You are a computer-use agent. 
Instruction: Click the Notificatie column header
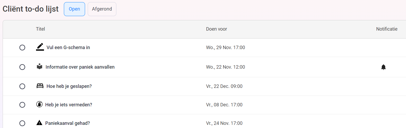tap(387, 29)
